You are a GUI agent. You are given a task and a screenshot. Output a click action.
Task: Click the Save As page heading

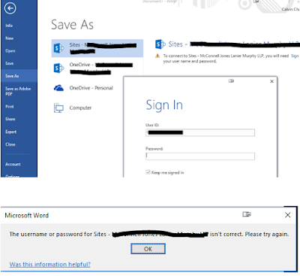tap(72, 25)
